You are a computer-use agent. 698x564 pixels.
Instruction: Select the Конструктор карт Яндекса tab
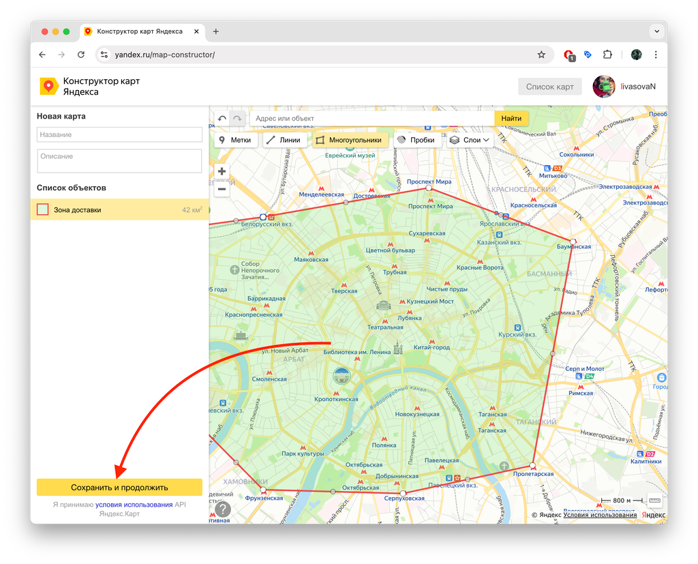pos(142,31)
